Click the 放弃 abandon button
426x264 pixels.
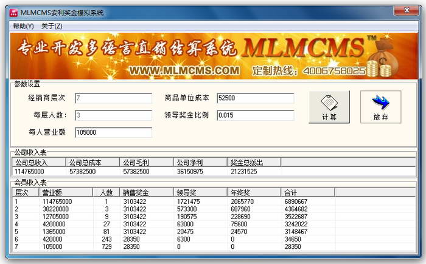pyautogui.click(x=380, y=107)
